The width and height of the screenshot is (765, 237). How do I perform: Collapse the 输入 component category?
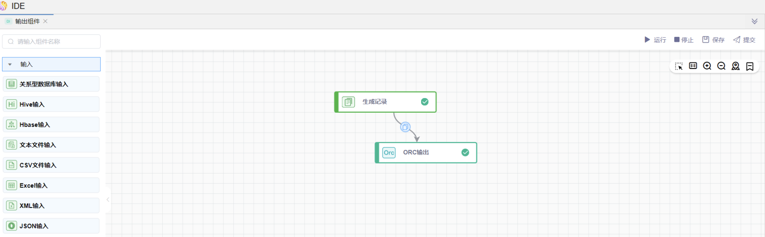pyautogui.click(x=10, y=64)
